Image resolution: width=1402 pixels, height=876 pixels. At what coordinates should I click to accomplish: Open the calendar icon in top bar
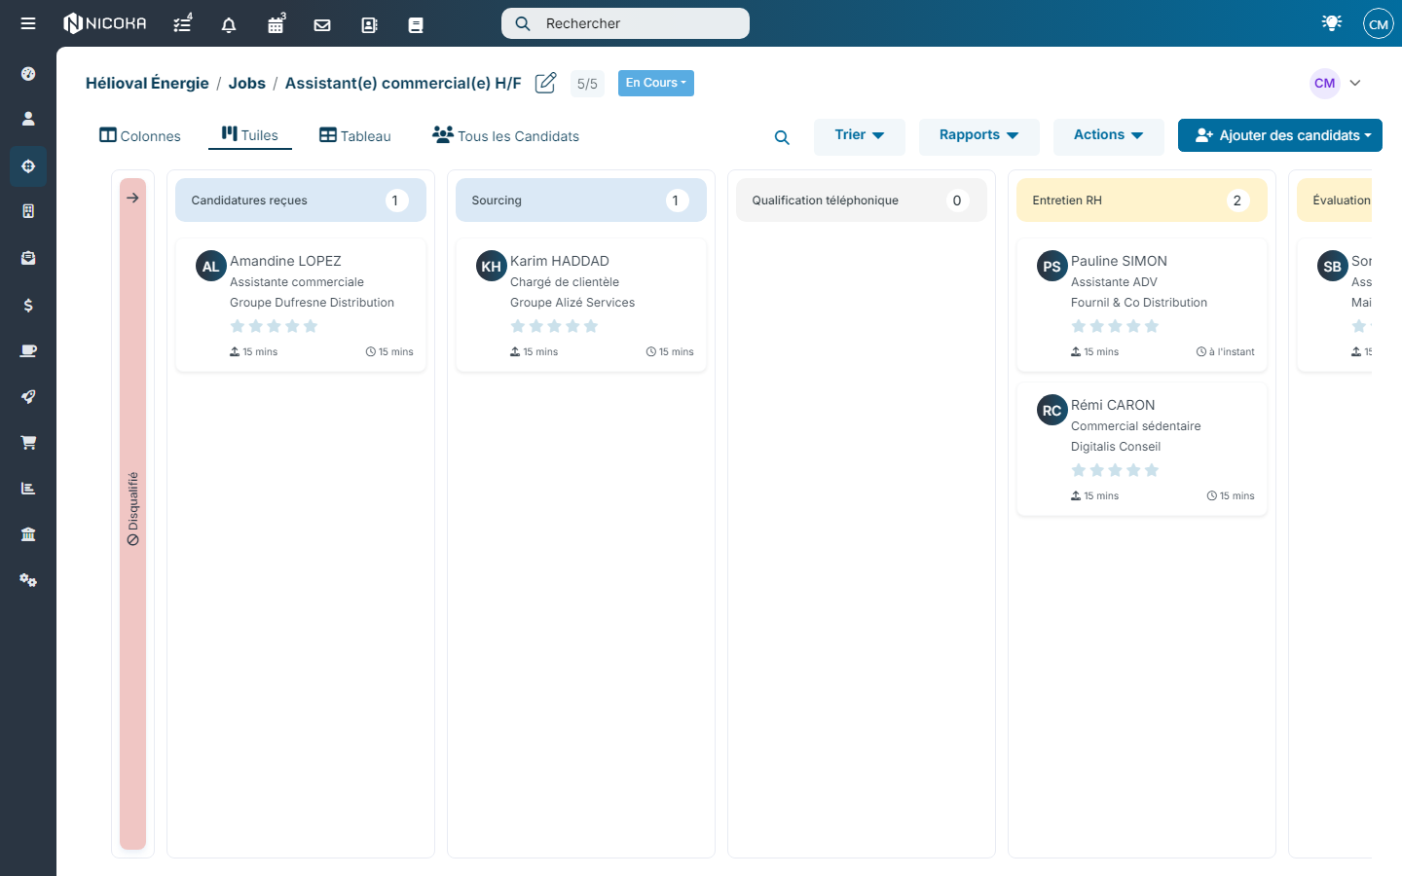(x=277, y=23)
